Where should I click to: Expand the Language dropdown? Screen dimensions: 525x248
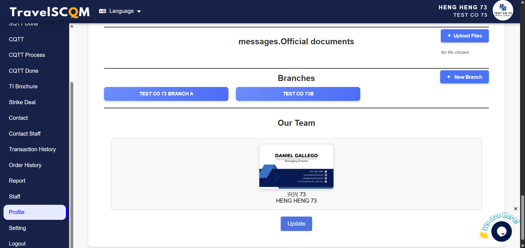[x=125, y=11]
